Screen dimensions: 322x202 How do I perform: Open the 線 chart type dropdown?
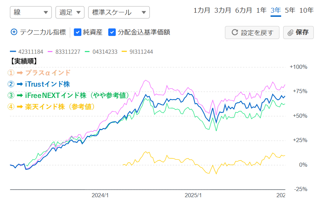coord(31,12)
